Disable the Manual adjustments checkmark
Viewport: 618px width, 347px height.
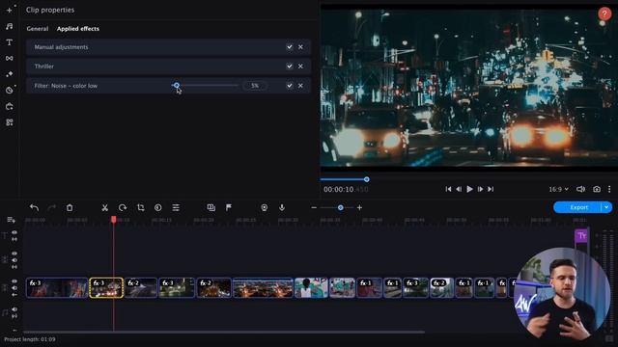[x=290, y=47]
